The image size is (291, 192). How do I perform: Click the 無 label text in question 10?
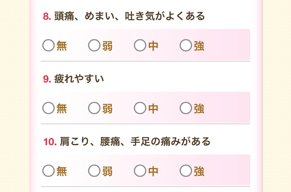[x=62, y=171]
